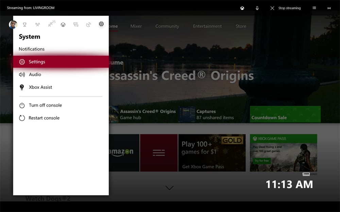Viewport: 340px width, 212px height.
Task: Select the Xbox home icon in the guide
Action: coord(63,24)
